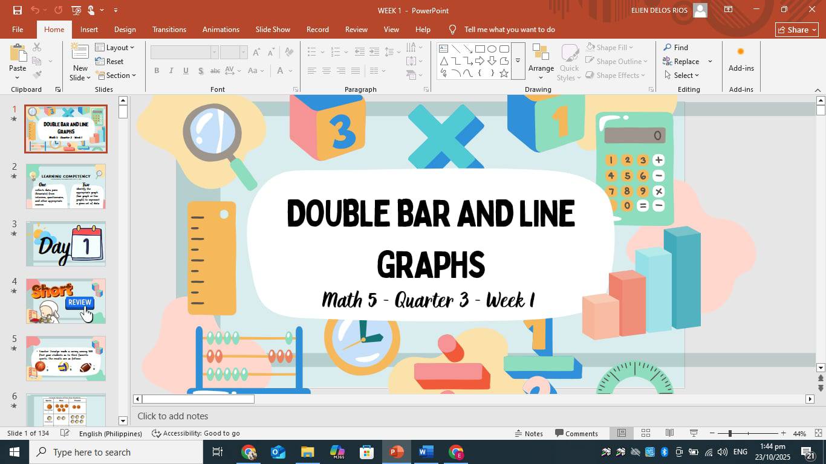Expand the Section dropdown

[x=115, y=76]
